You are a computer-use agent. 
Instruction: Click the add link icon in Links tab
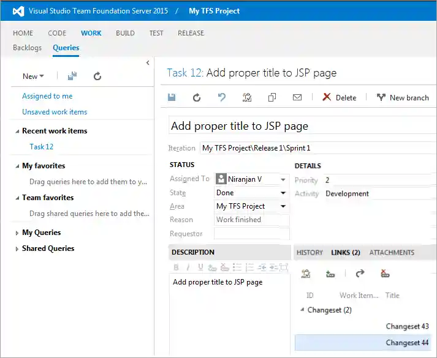330,274
